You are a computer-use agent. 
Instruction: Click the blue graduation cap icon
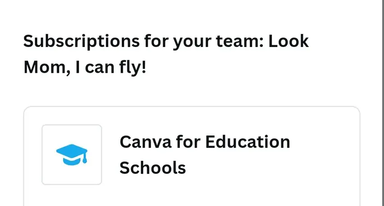pos(72,154)
